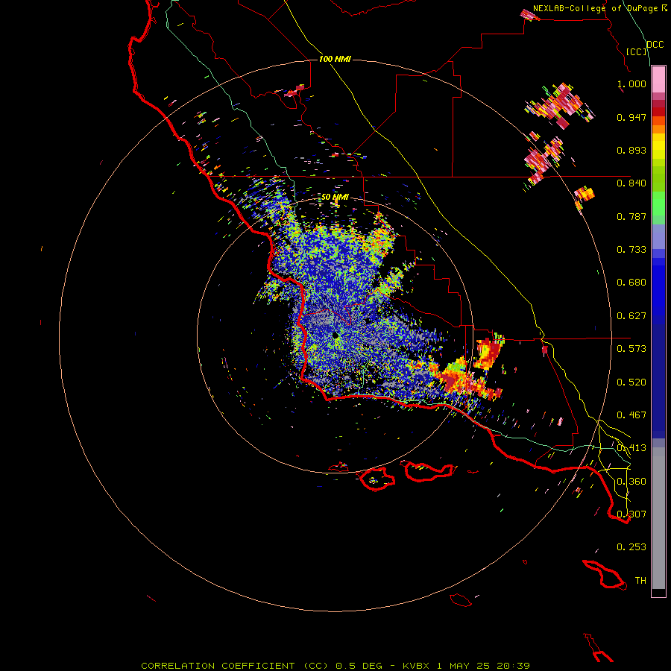Select the 0.253 scale value
Image resolution: width=671 pixels, height=671 pixels.
tap(631, 547)
